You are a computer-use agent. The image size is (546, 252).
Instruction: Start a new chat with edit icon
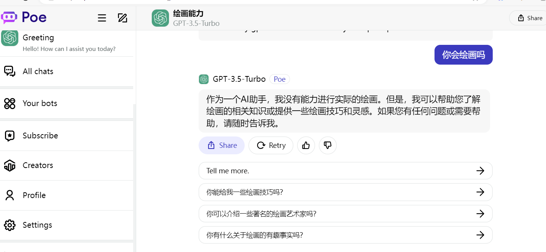pyautogui.click(x=123, y=18)
